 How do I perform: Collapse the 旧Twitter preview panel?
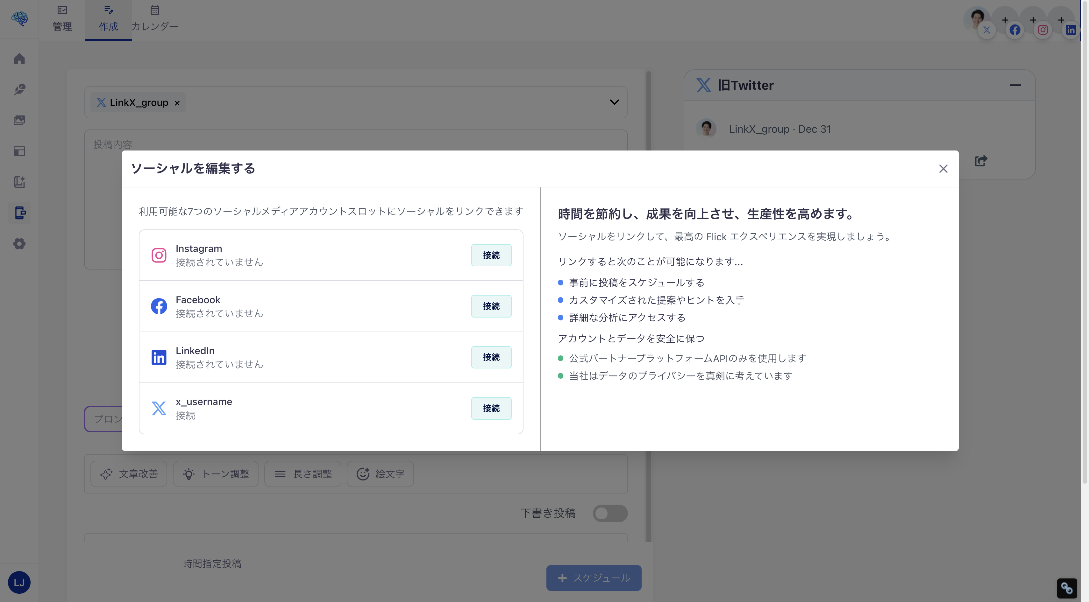pyautogui.click(x=1016, y=85)
